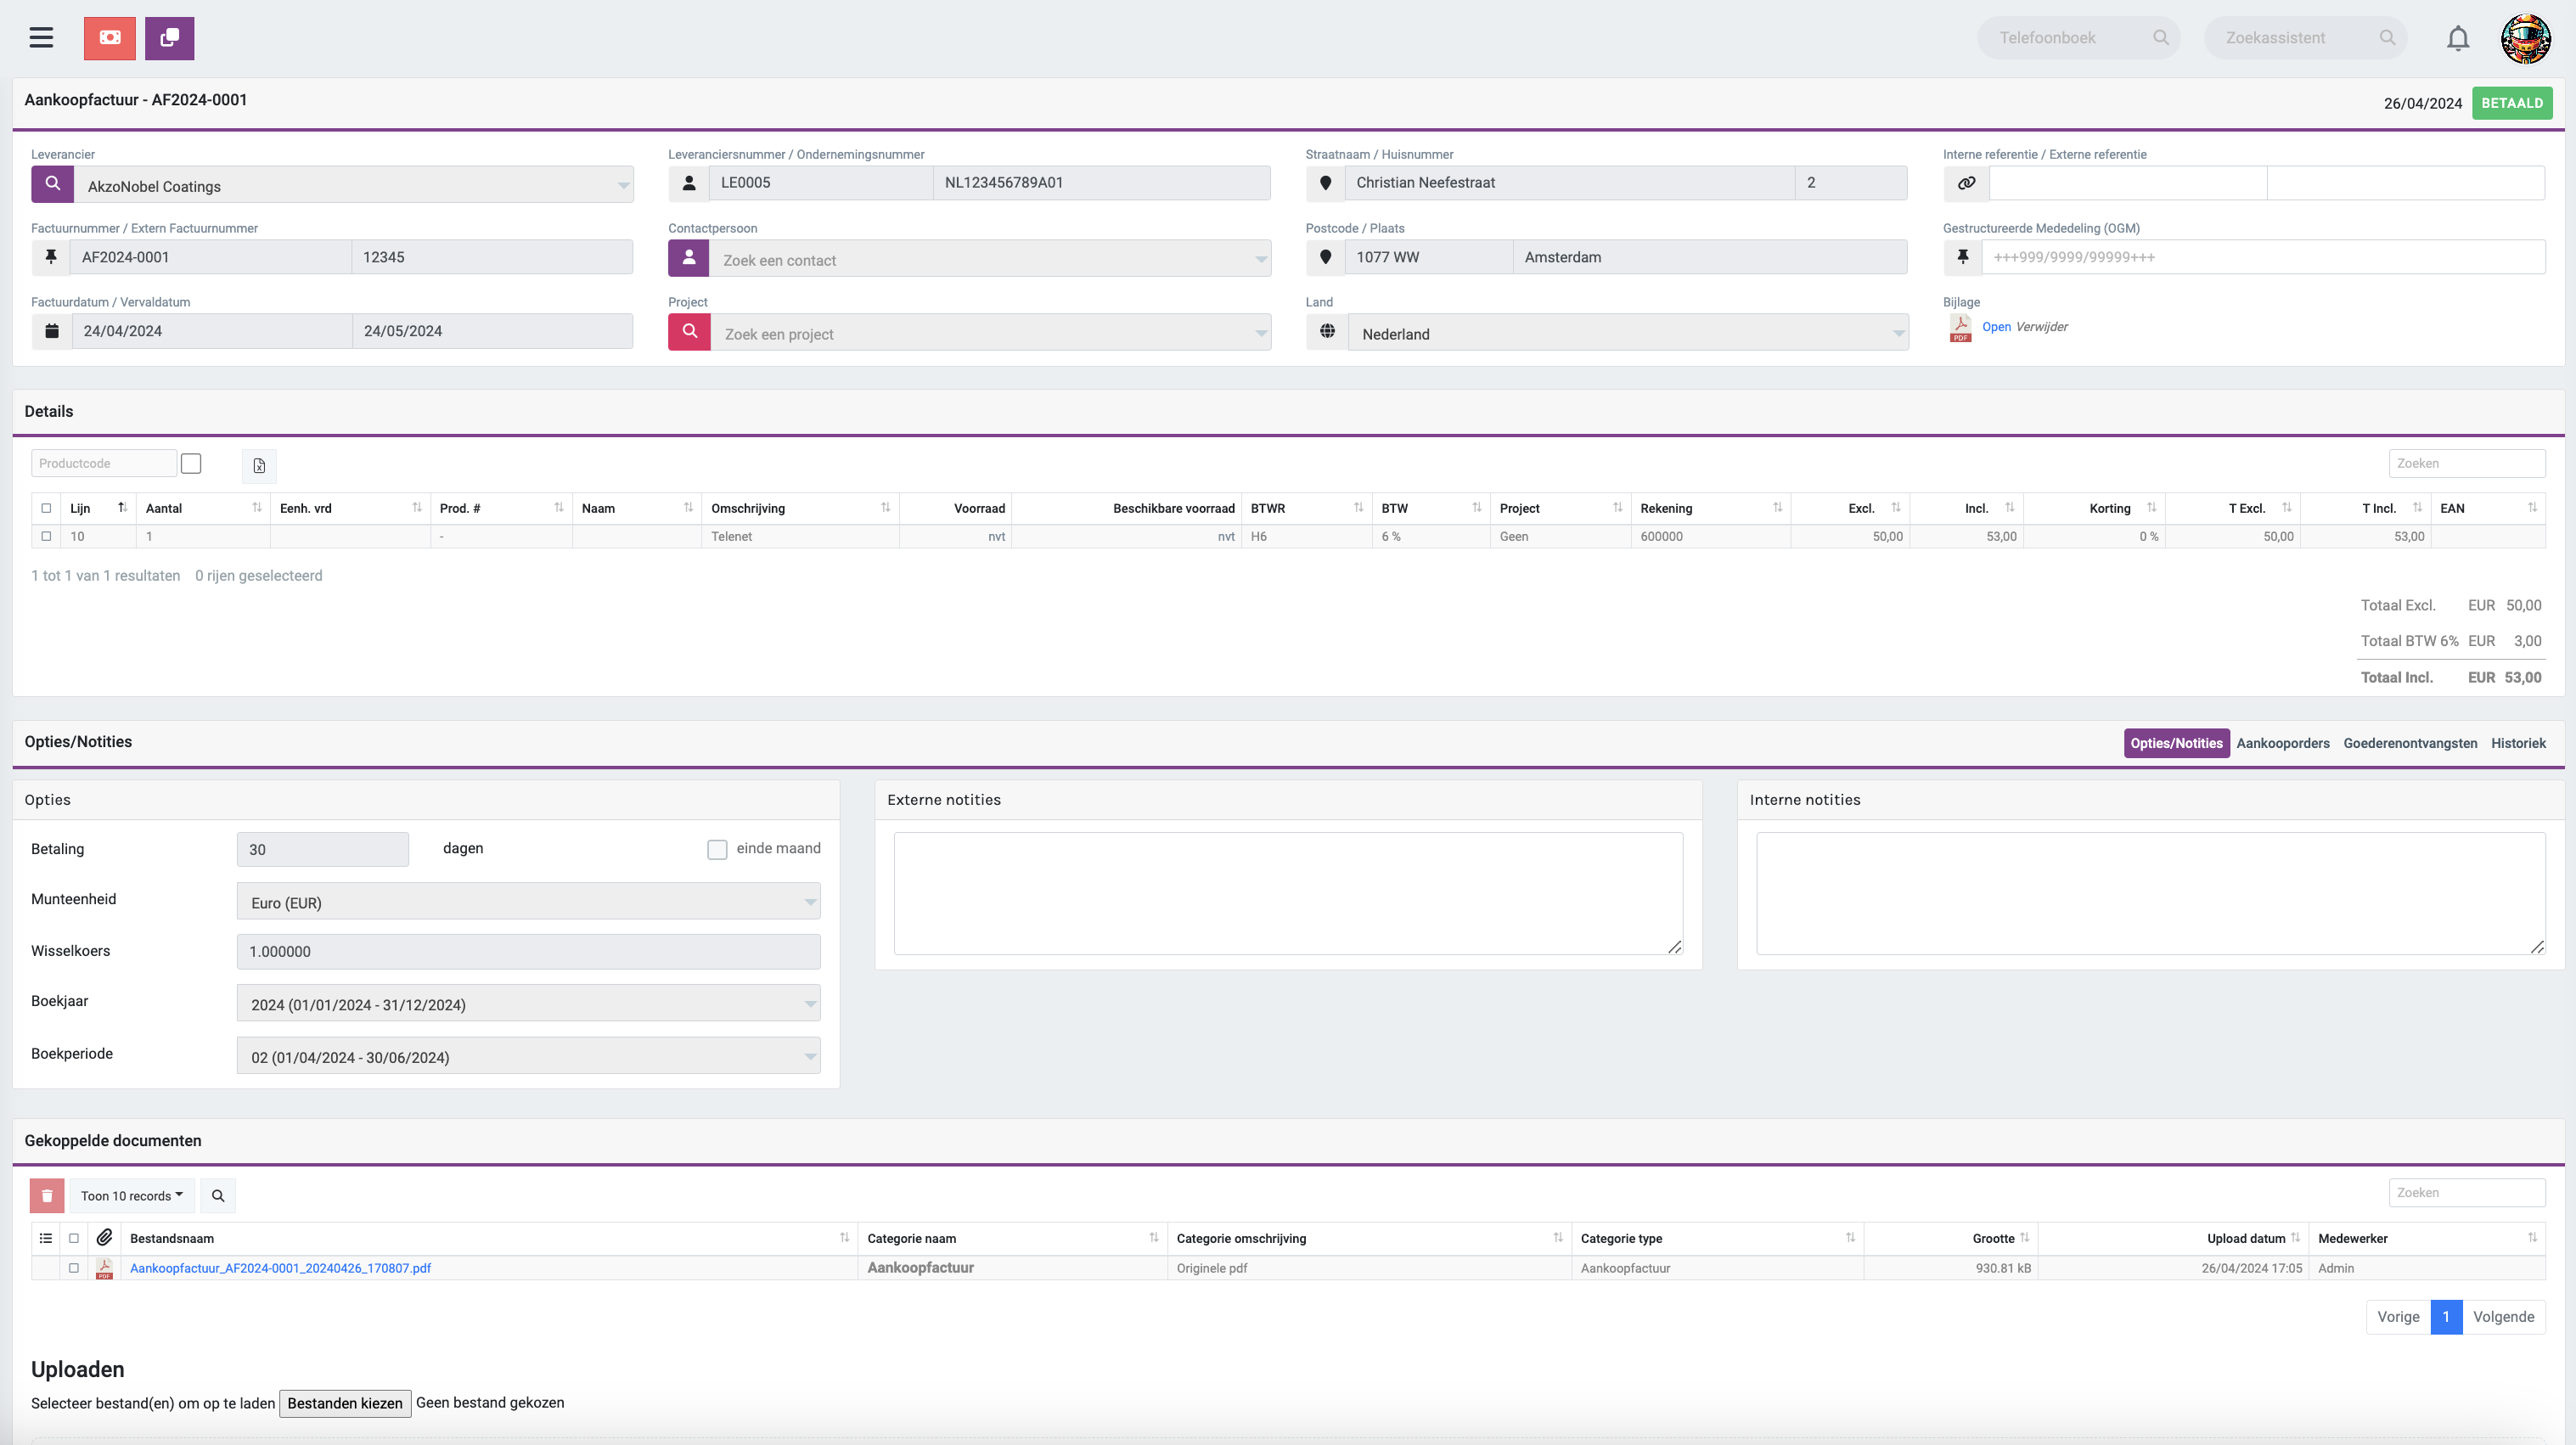Click the pink project search icon

point(689,332)
